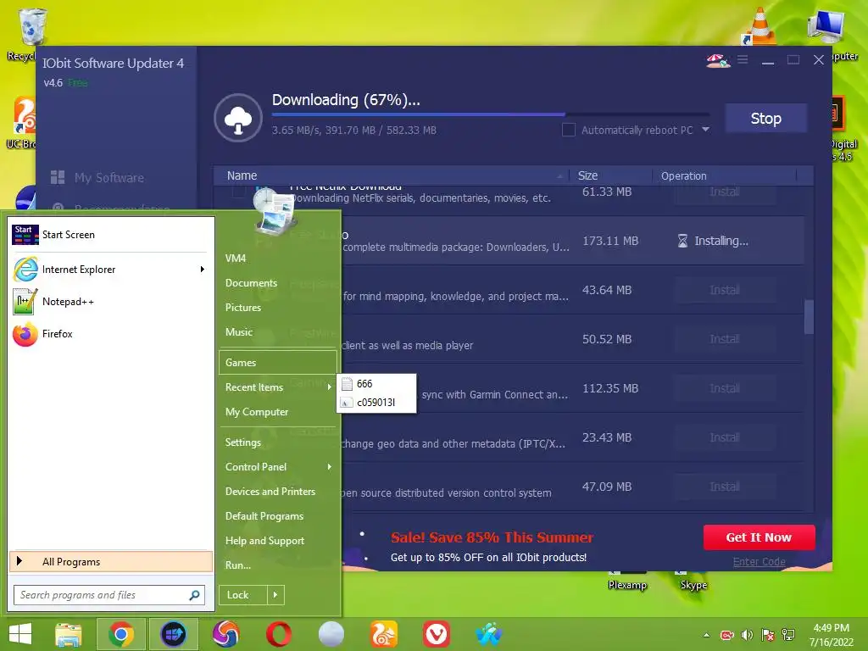The width and height of the screenshot is (868, 651).
Task: Select Games in the Start menu
Action: pos(278,363)
